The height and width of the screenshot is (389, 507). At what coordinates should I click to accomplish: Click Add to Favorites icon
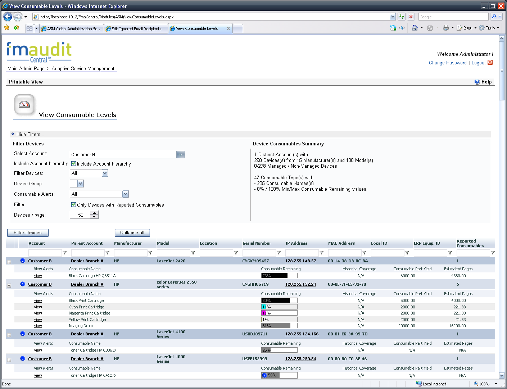(x=16, y=28)
